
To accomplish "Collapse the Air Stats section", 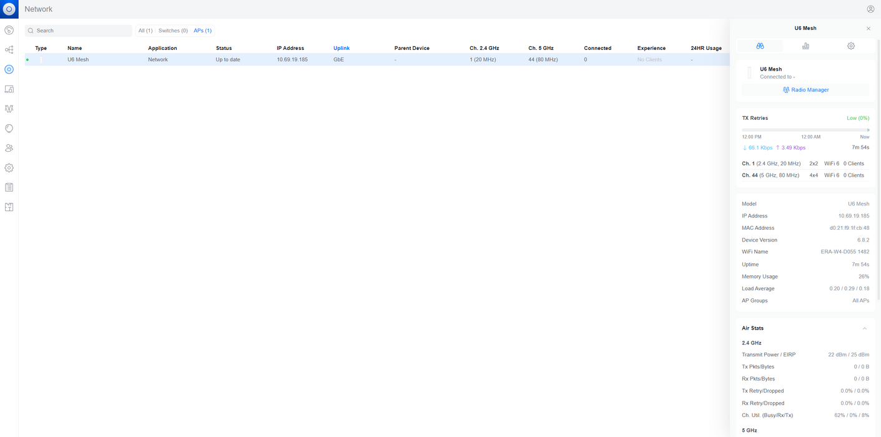I will coord(865,328).
